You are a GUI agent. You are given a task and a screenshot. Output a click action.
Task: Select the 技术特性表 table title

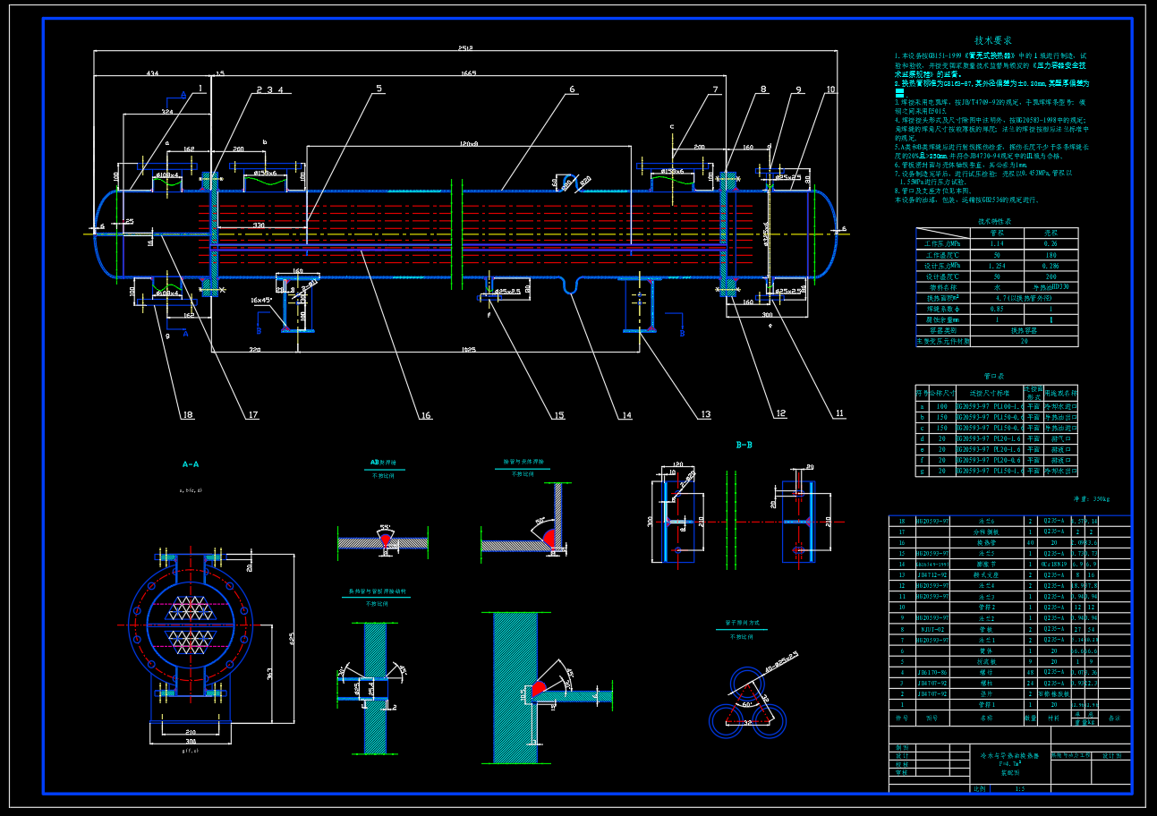tap(993, 220)
